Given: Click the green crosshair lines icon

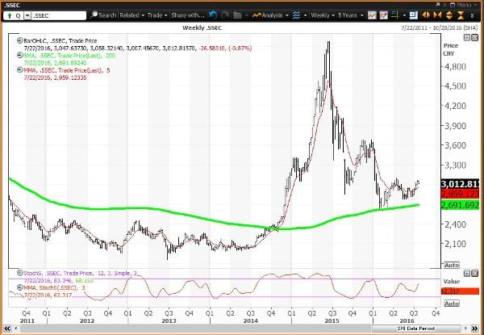Looking at the screenshot, I should (394, 15).
